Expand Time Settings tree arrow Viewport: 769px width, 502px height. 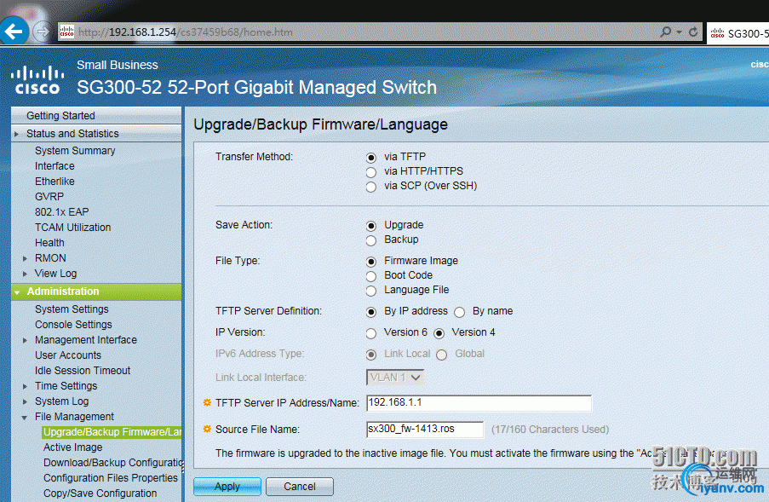[x=25, y=386]
